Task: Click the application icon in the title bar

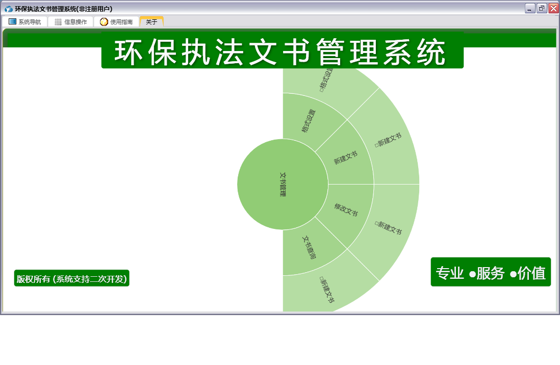Action: point(9,9)
